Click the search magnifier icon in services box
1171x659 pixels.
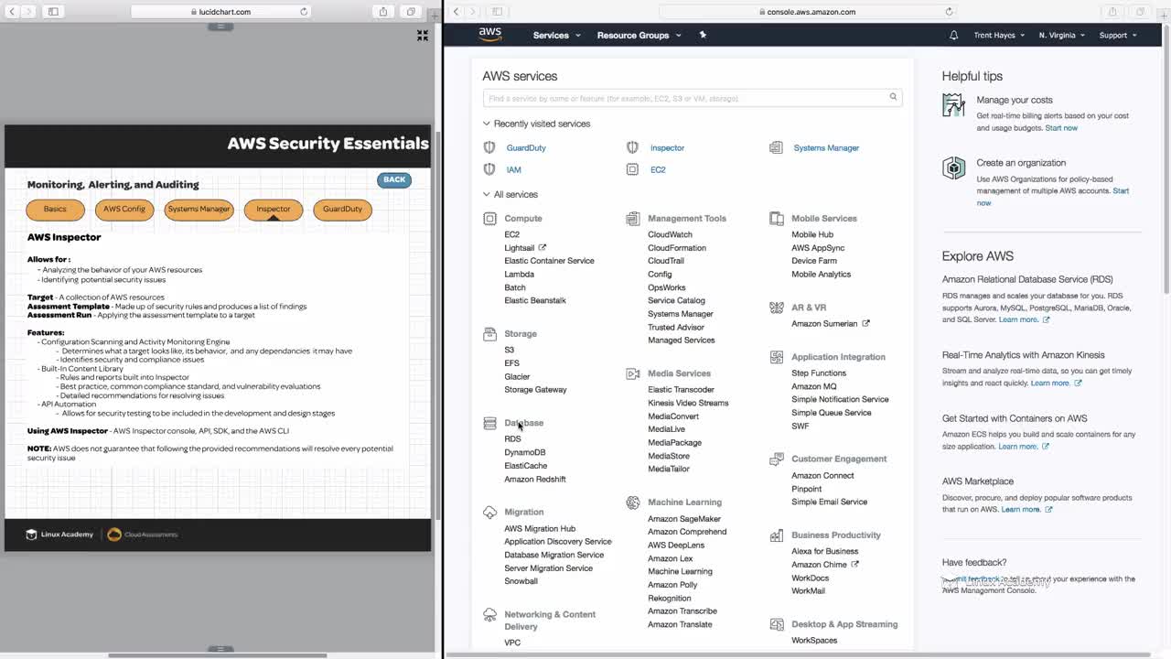pos(893,97)
